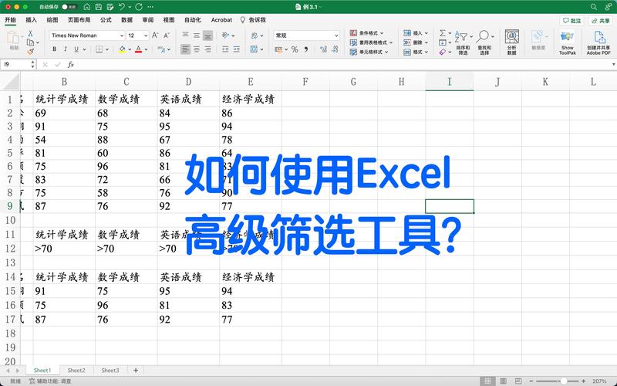Toggle center horizontal alignment
Image resolution: width=617 pixels, height=386 pixels.
tap(197, 49)
